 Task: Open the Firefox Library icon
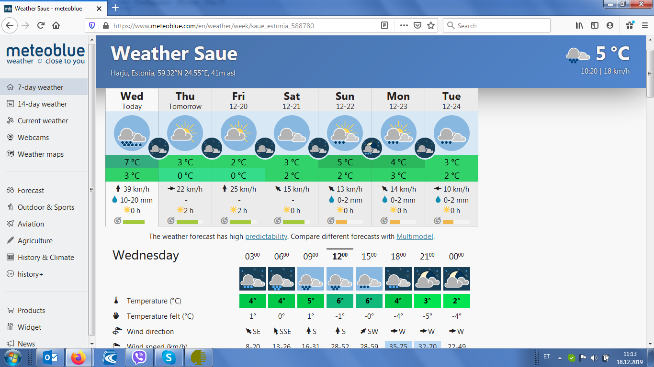click(579, 26)
